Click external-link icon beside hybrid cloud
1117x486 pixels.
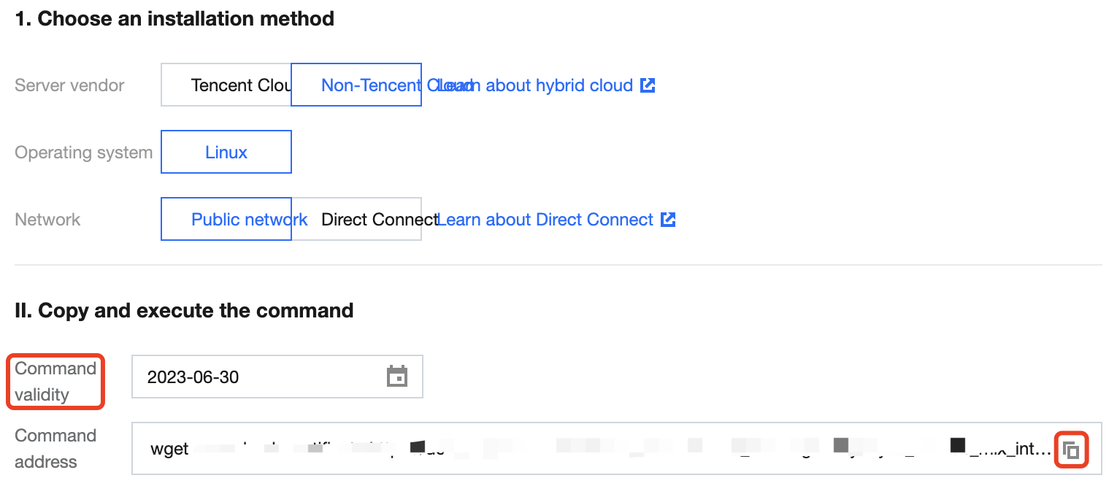point(648,85)
